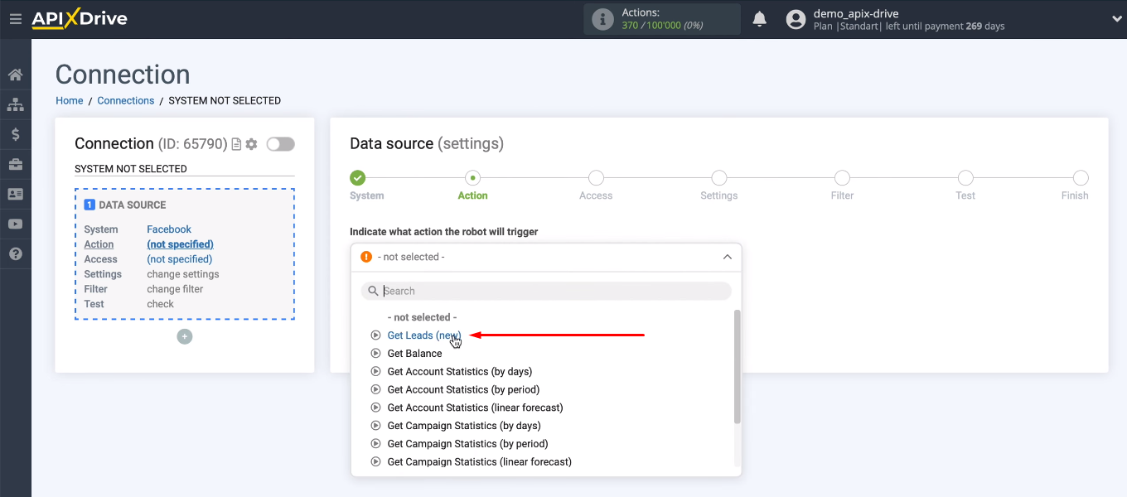Open the Connections breadcrumb link
Image resolution: width=1127 pixels, height=497 pixels.
(126, 100)
